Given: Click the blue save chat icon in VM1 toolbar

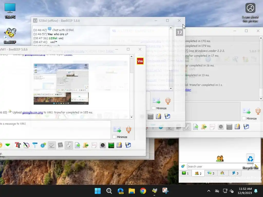Looking at the screenshot, I should [x=128, y=145].
